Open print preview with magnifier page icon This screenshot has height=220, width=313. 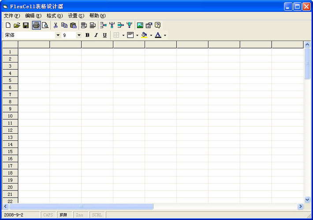pos(45,26)
